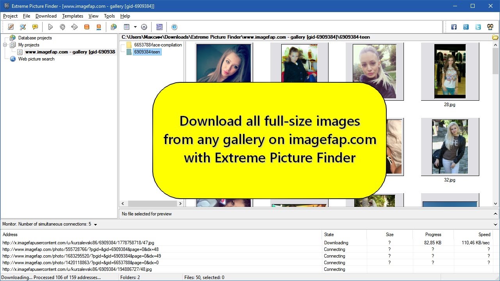Select Web picture search node
This screenshot has width=500, height=281.
[36, 59]
